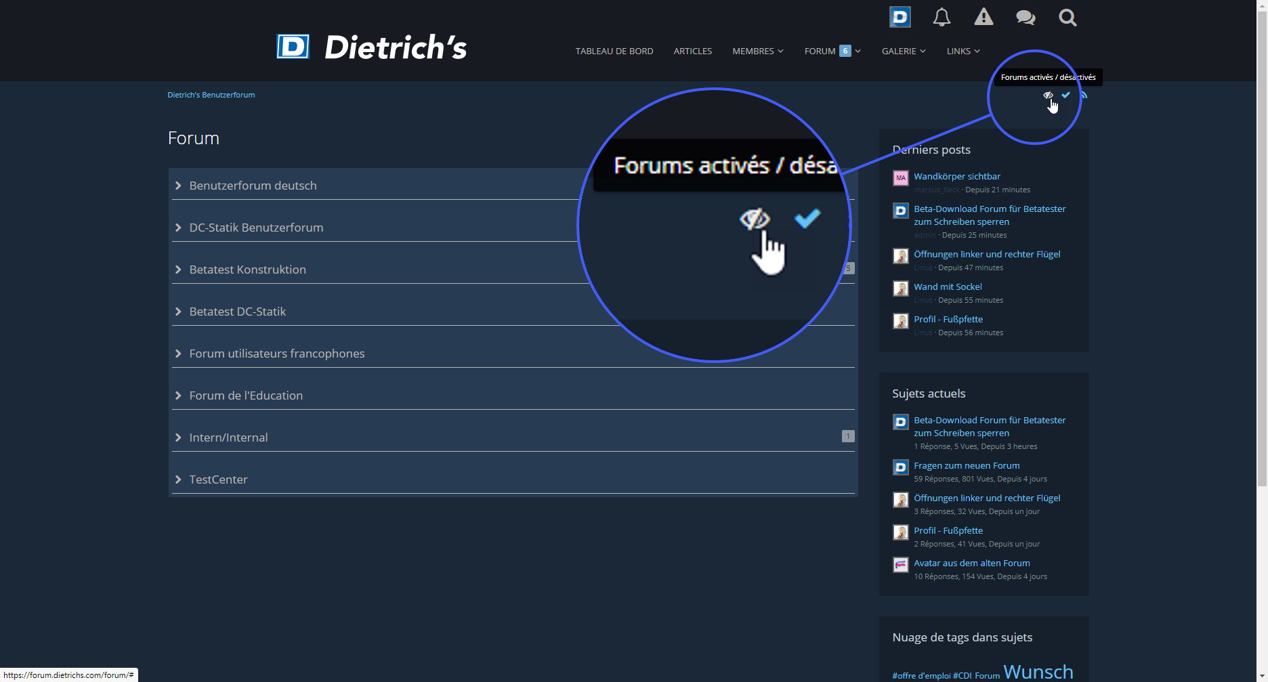Click the Dietrich's logo
Image resolution: width=1268 pixels, height=682 pixels.
(371, 47)
